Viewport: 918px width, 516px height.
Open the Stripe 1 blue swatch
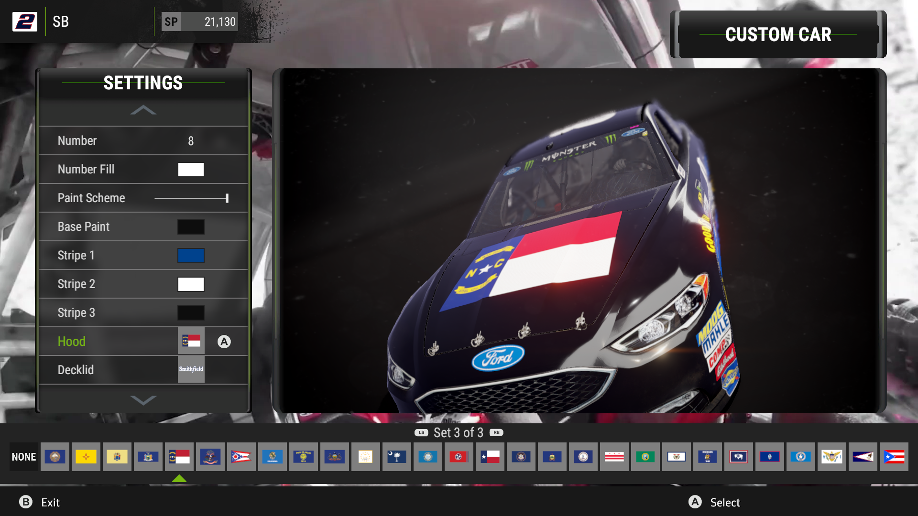[191, 256]
